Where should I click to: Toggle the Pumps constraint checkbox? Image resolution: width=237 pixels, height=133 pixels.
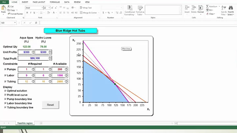pyautogui.click(x=5, y=69)
